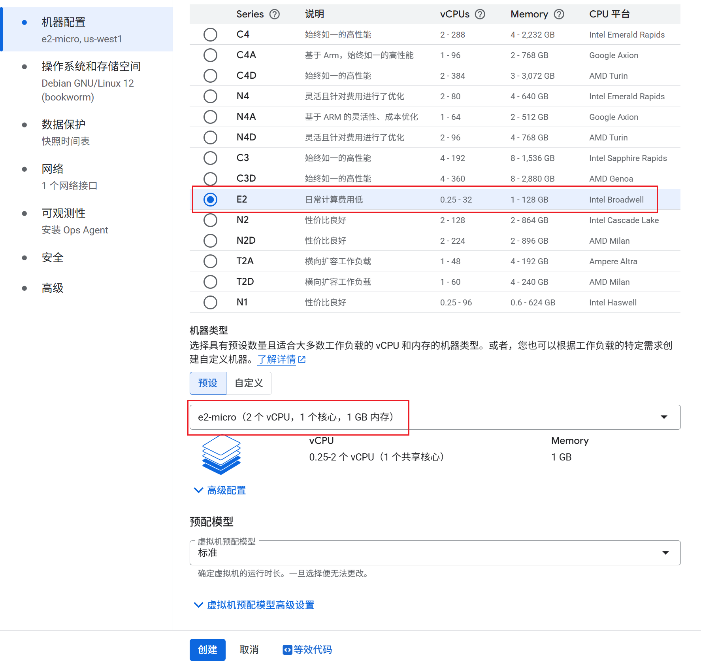Viewport: 701px width, 667px height.
Task: Click the vCPUs help question mark icon
Action: [x=480, y=14]
